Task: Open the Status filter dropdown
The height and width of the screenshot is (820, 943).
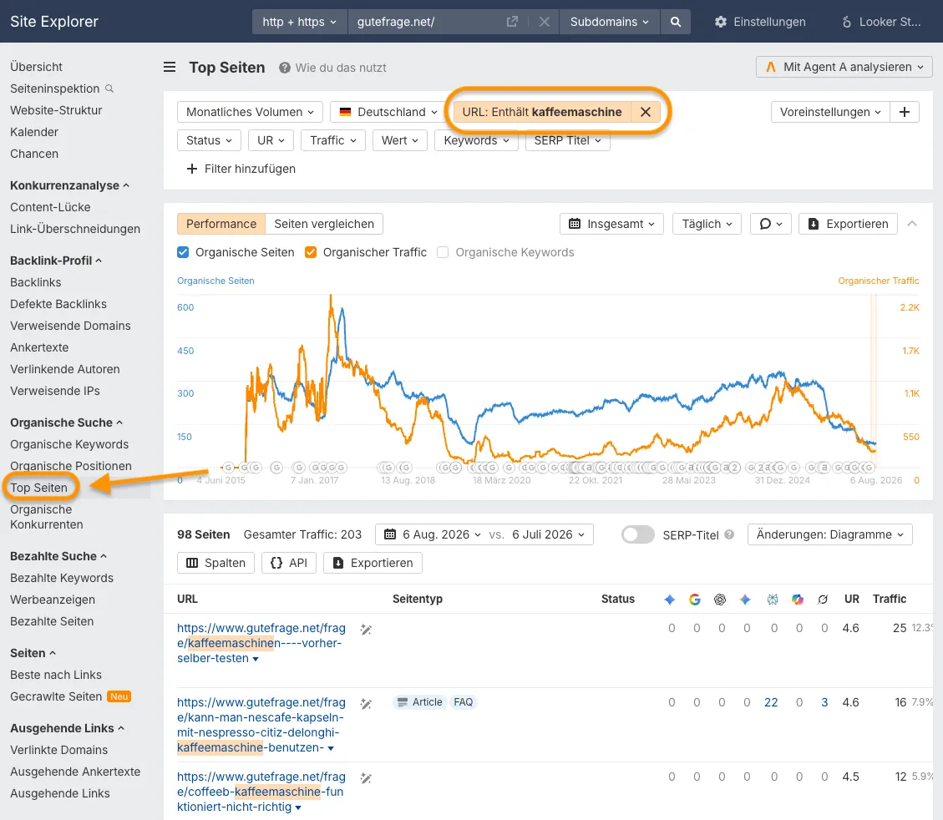Action: pos(210,140)
